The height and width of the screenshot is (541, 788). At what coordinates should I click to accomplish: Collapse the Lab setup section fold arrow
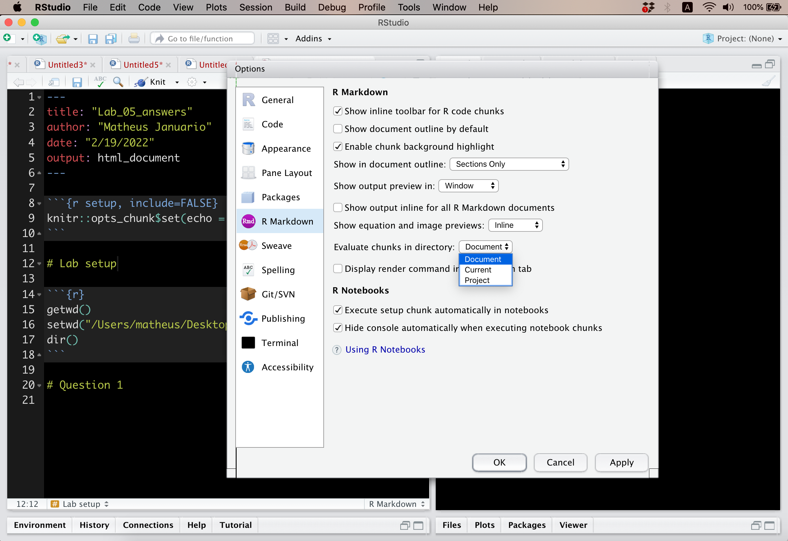[39, 264]
